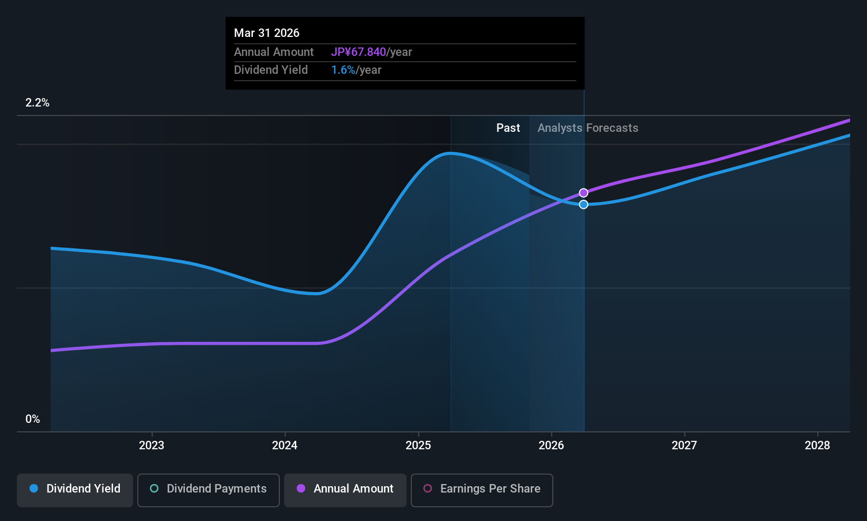Viewport: 867px width, 521px height.
Task: Click the 2026 x-axis label
Action: (551, 445)
